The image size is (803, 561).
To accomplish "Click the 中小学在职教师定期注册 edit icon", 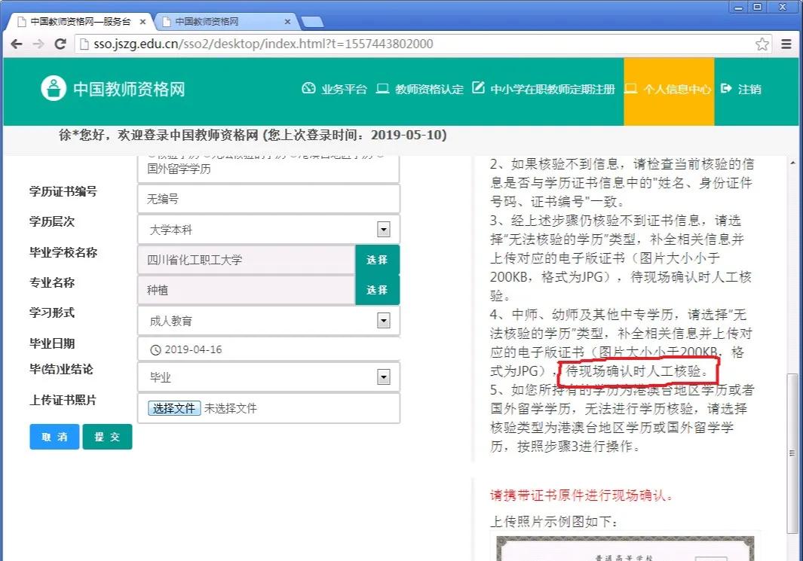I will pos(479,87).
